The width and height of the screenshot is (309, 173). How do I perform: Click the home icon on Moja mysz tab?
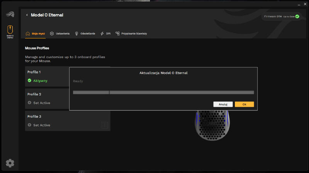(x=28, y=33)
